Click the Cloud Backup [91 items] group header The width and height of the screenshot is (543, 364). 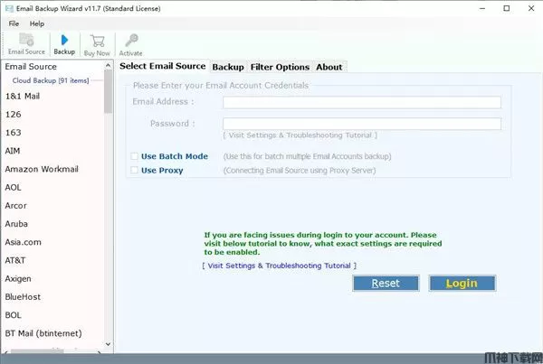51,80
